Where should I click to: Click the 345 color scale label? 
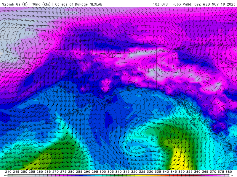pyautogui.click(x=174, y=172)
